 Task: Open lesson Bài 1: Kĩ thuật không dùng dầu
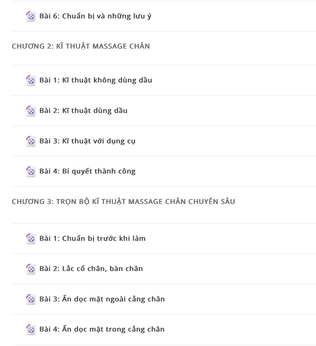(96, 80)
